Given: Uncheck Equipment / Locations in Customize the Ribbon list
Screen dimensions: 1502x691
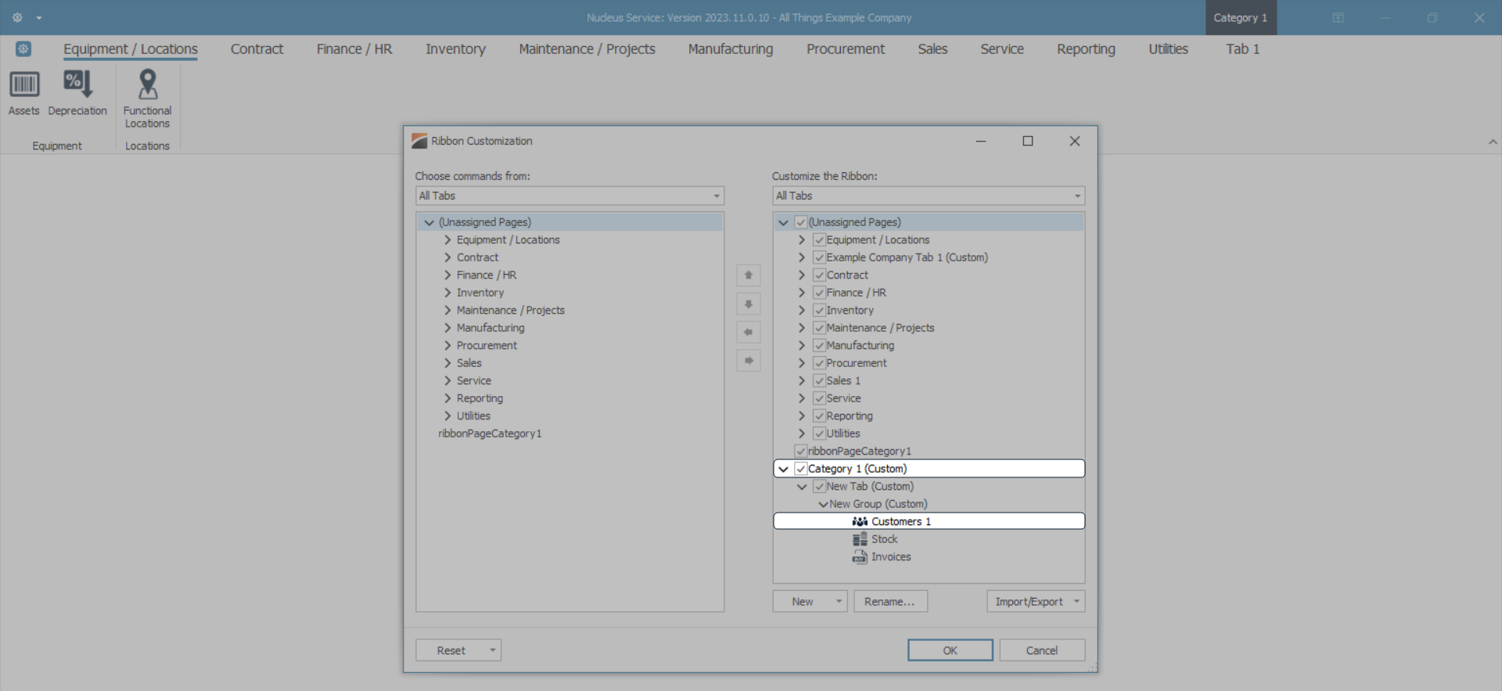Looking at the screenshot, I should pyautogui.click(x=819, y=240).
